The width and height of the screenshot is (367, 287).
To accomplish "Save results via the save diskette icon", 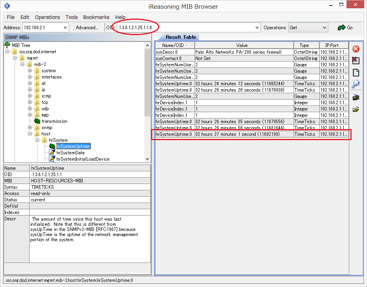I will pos(356,96).
